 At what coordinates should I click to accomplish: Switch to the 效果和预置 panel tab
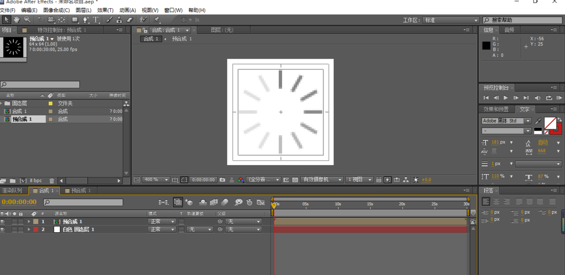tap(496, 109)
